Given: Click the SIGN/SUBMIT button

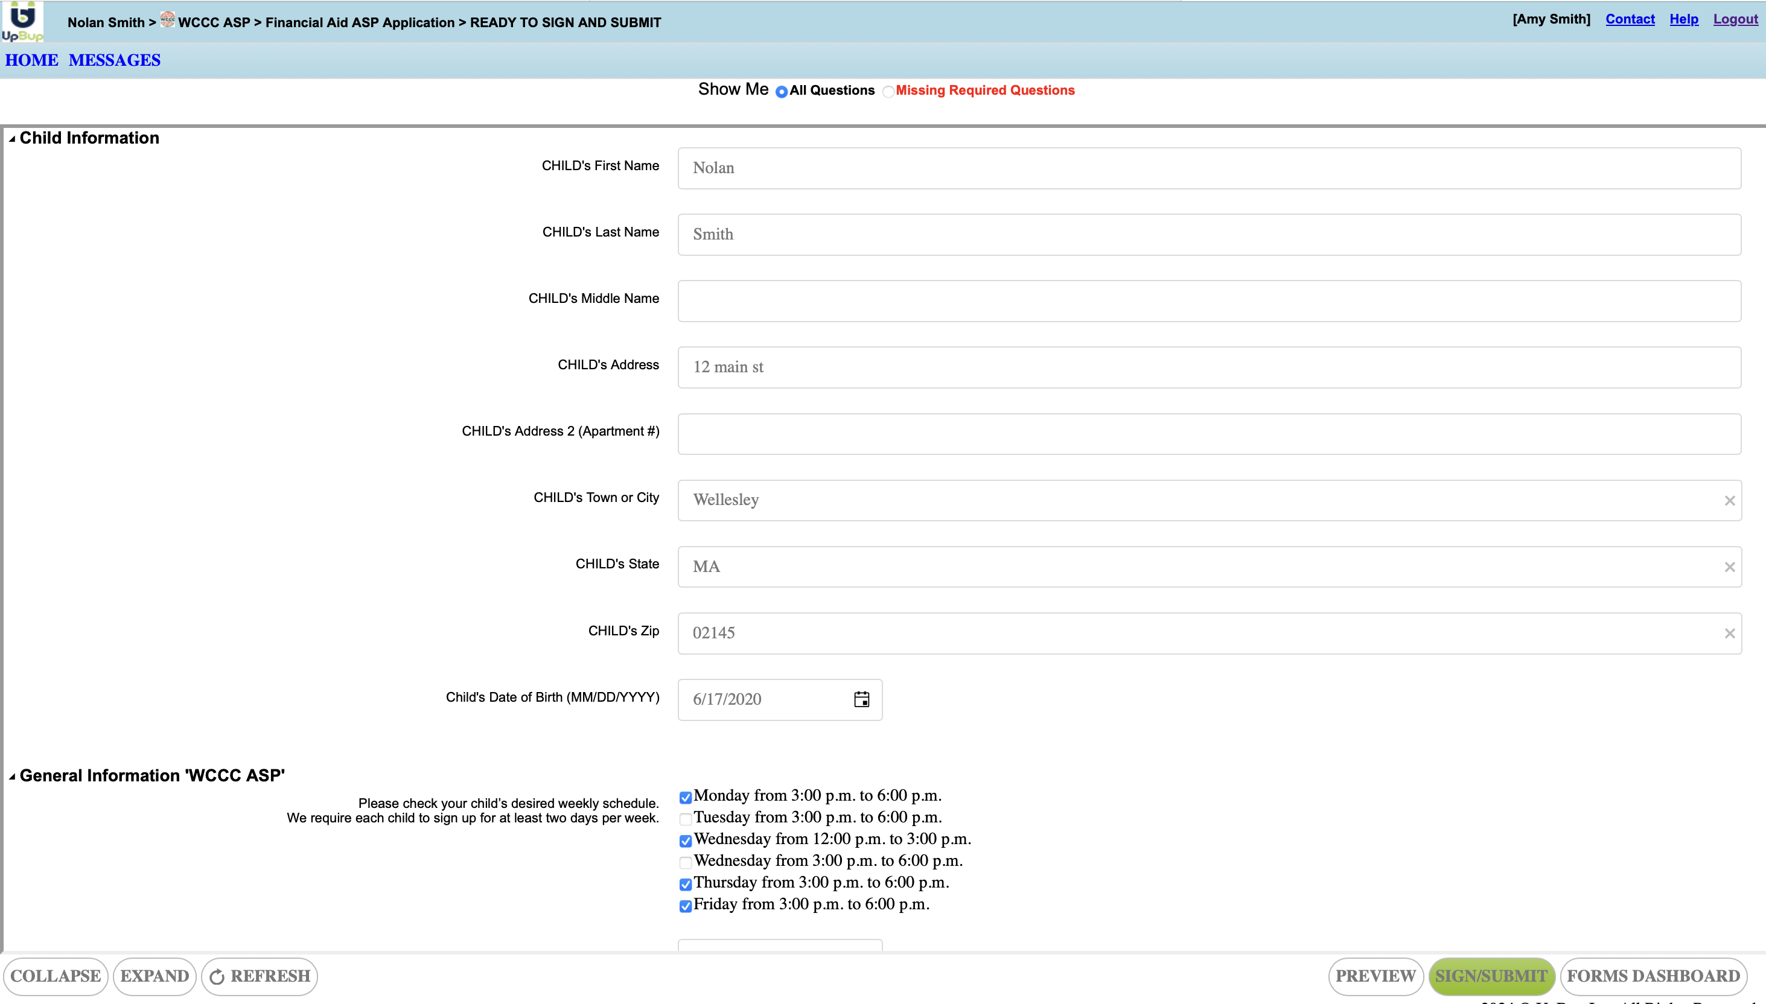Looking at the screenshot, I should (1491, 976).
